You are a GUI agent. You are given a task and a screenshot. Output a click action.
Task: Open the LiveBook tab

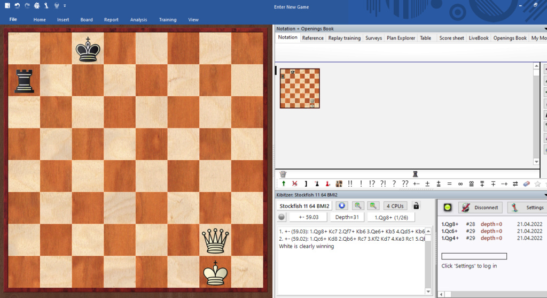[x=479, y=38]
